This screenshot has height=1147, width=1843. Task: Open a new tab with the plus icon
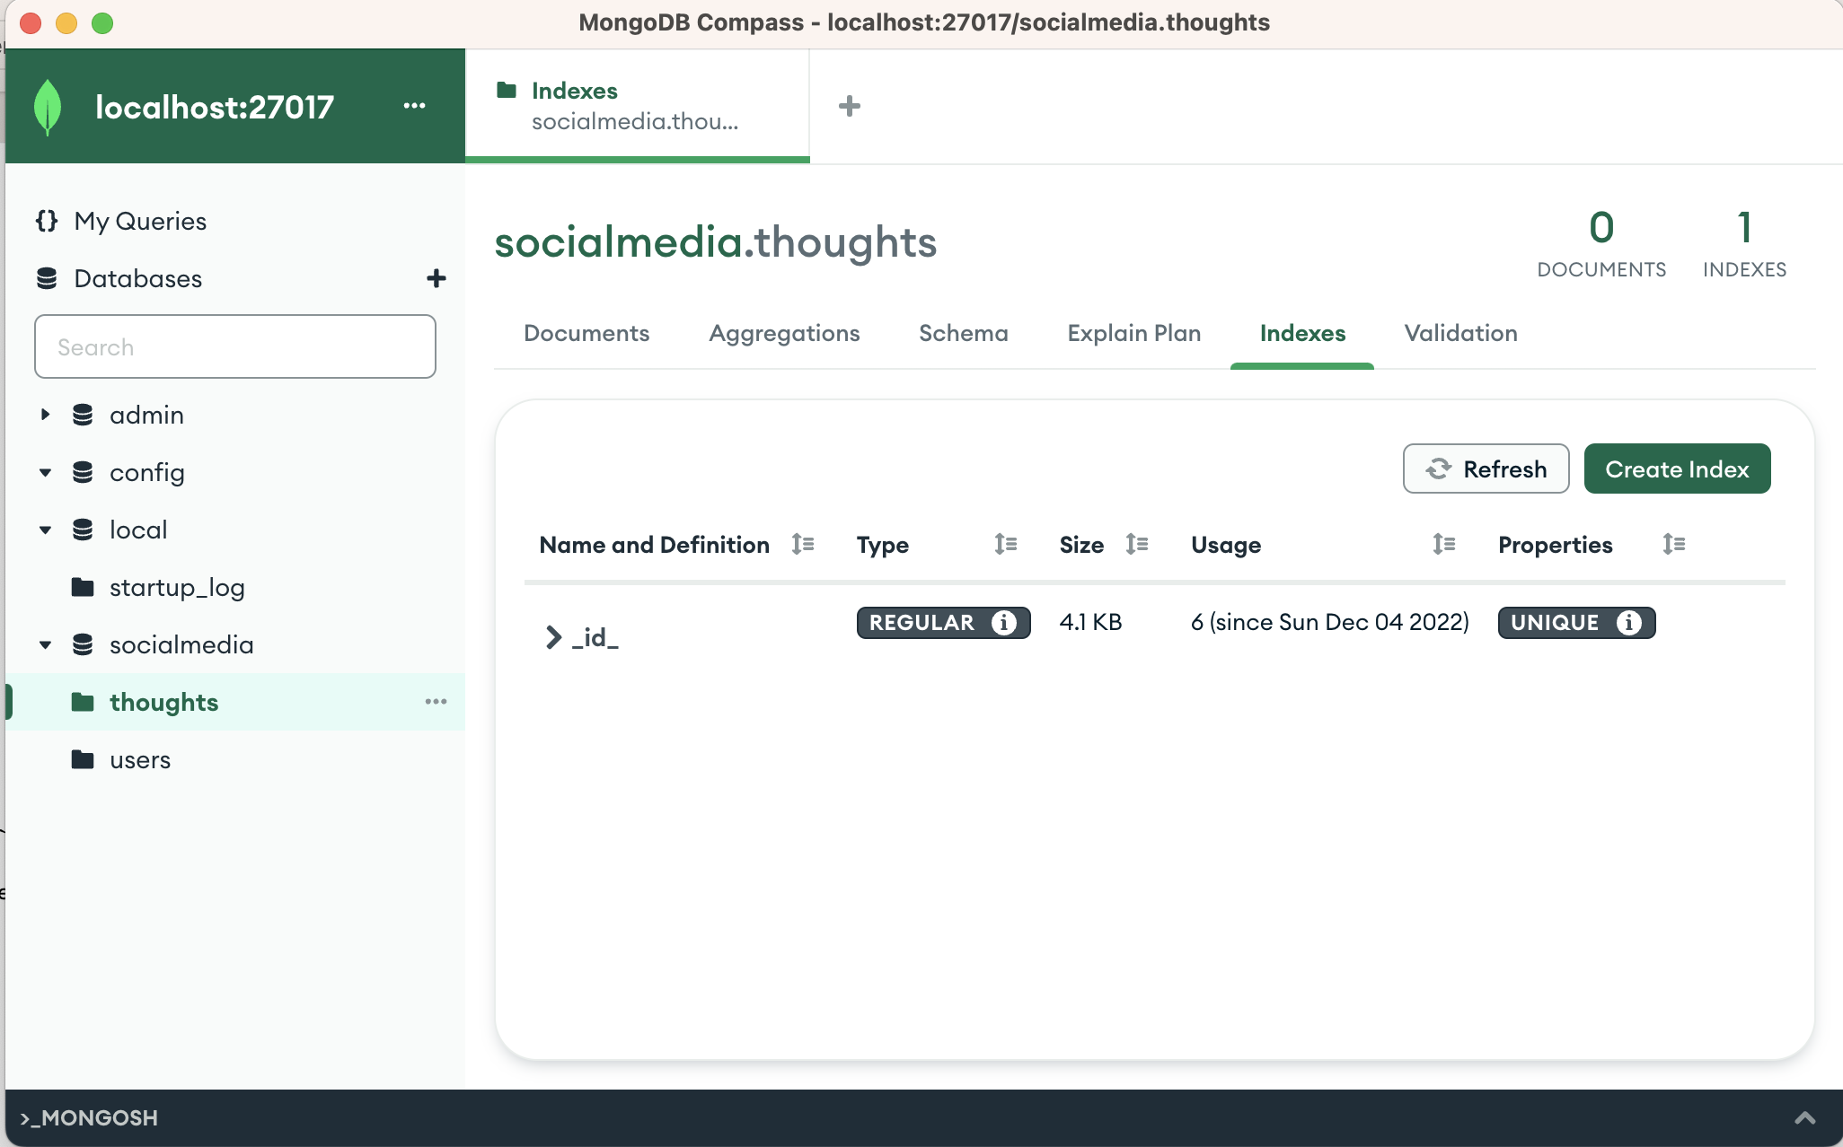[849, 106]
